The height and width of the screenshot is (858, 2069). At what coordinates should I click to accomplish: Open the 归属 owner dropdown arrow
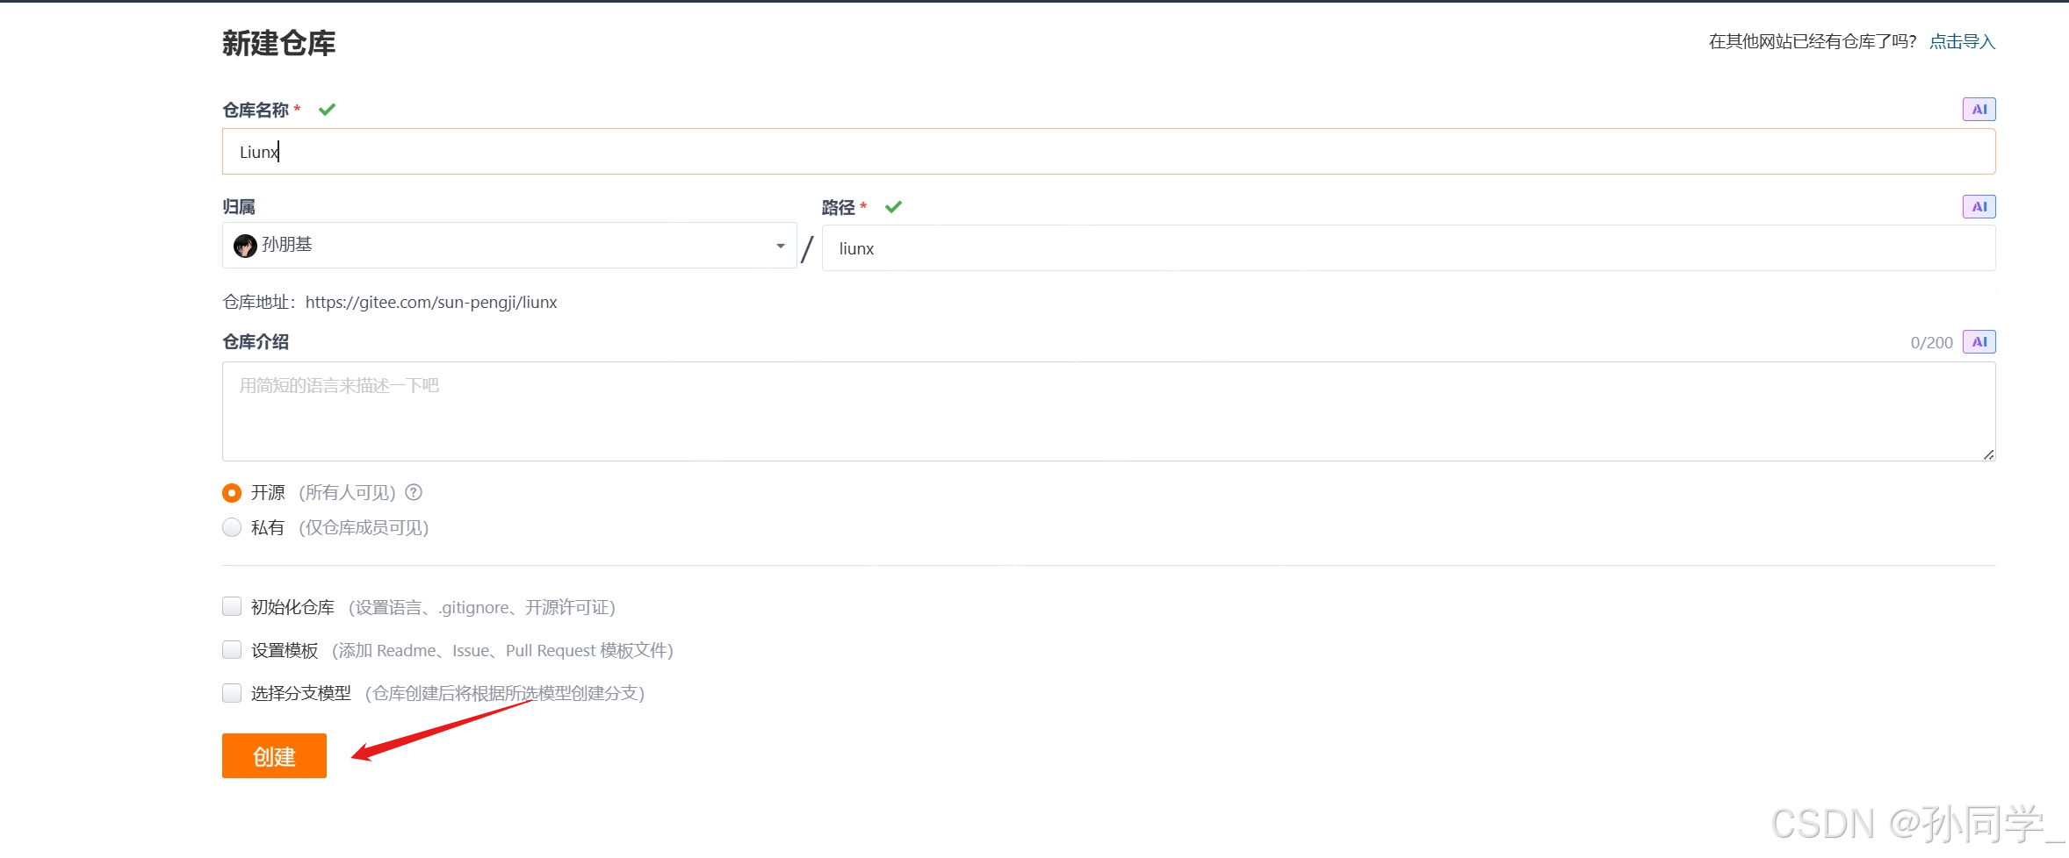[780, 246]
